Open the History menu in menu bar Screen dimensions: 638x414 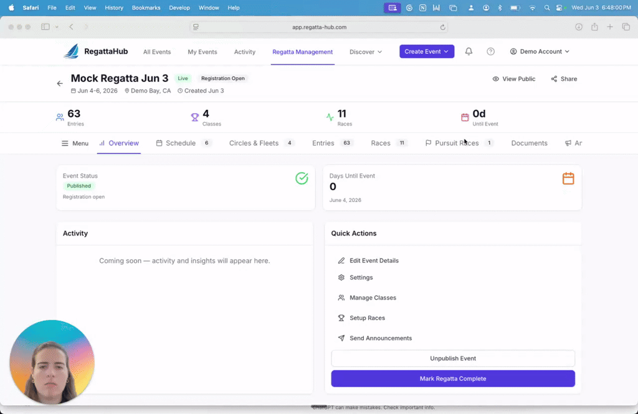(114, 7)
